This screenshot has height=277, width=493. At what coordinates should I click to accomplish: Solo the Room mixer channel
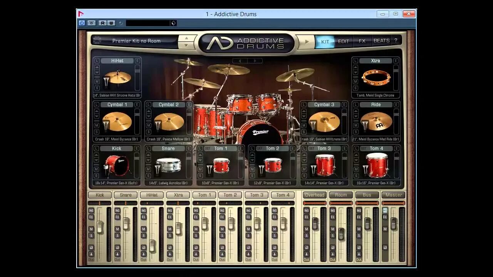coord(333,235)
